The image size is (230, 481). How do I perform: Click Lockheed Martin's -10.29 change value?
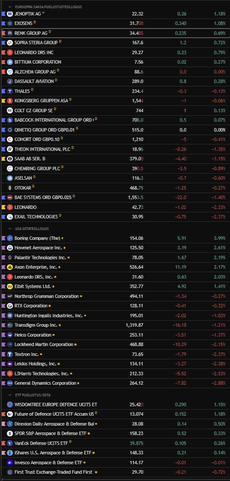pos(179,344)
